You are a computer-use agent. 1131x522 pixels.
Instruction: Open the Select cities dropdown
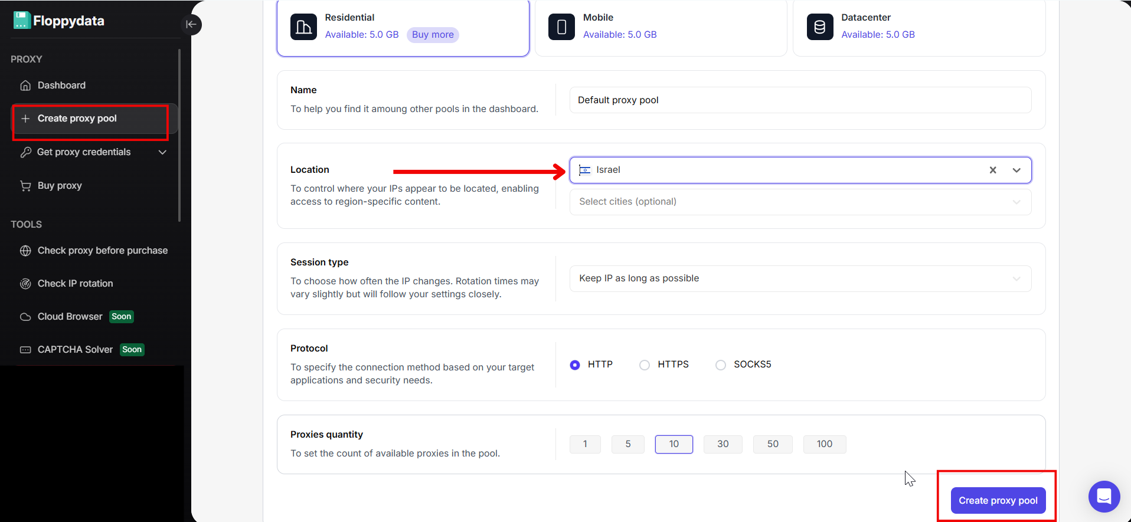click(x=800, y=202)
